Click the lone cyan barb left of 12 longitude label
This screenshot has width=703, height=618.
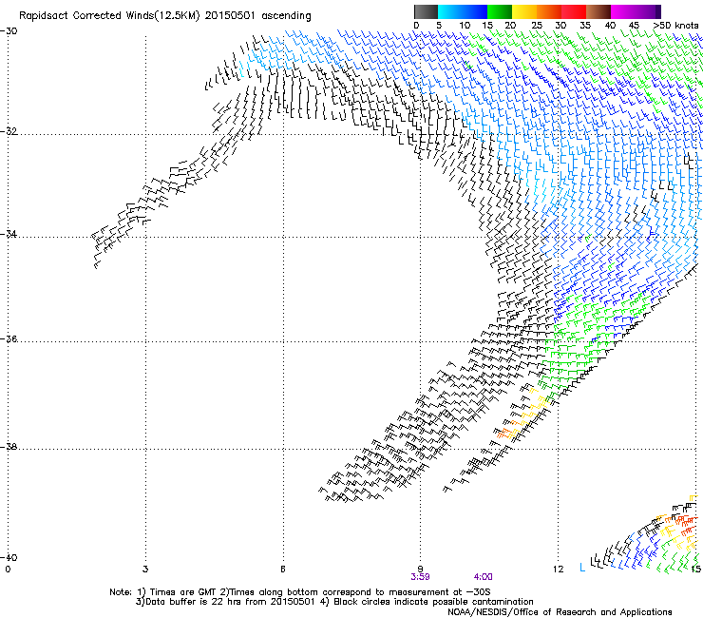(582, 568)
